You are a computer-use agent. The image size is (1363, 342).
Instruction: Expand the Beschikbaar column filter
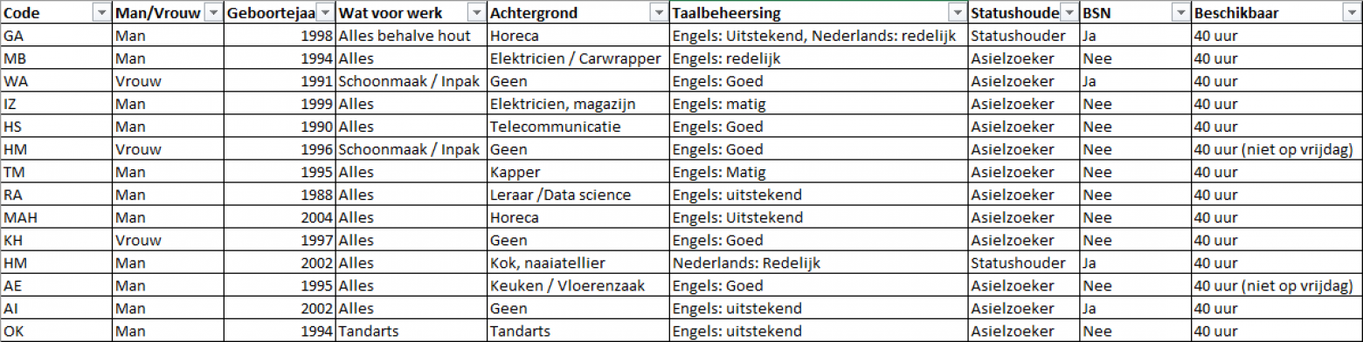(1352, 13)
